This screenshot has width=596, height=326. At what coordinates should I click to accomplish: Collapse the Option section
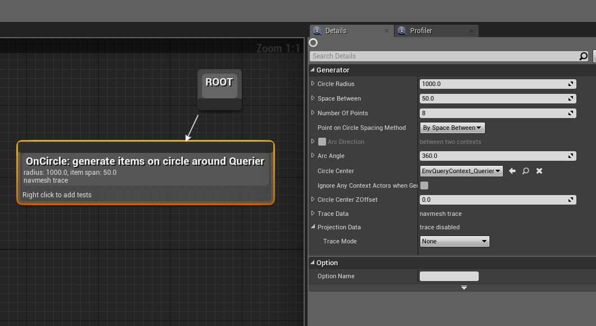(313, 262)
